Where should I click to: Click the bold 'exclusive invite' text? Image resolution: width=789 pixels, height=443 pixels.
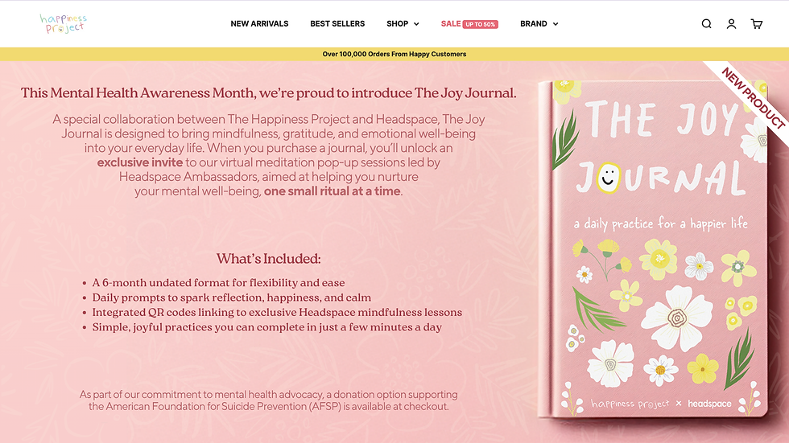click(x=140, y=162)
